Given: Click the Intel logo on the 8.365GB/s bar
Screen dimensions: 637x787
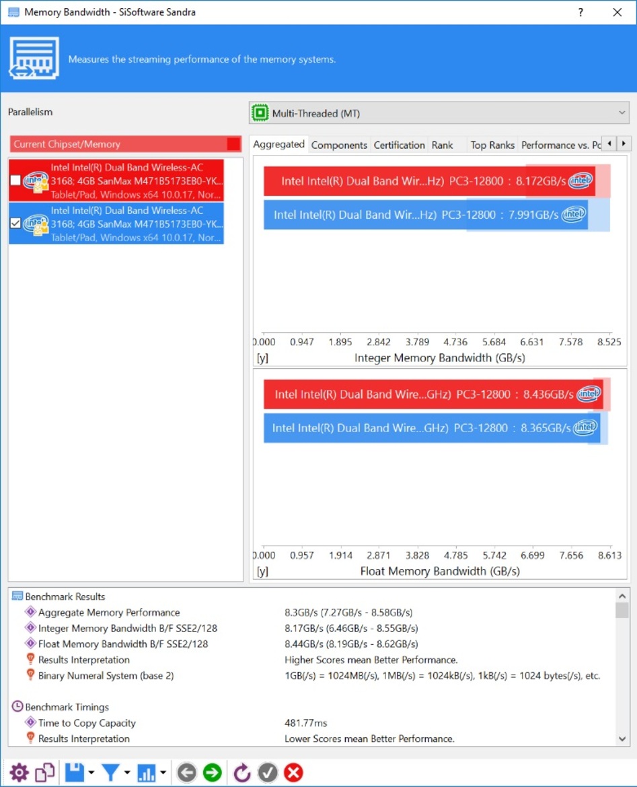Looking at the screenshot, I should pos(586,427).
